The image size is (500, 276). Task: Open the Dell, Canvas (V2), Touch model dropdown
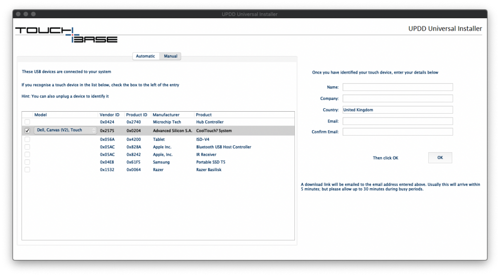pos(65,130)
